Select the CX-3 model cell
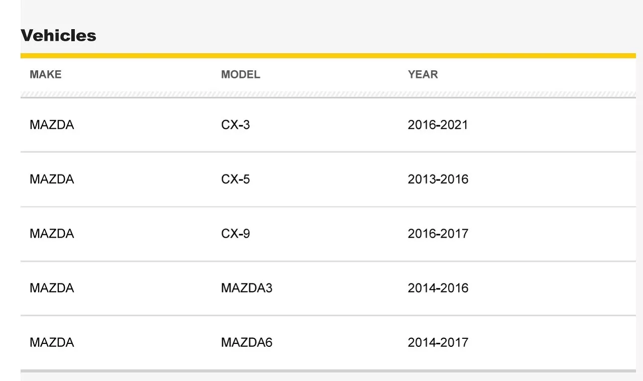 coord(236,125)
